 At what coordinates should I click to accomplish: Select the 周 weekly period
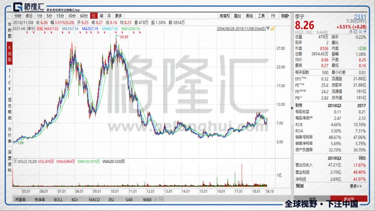coord(101,16)
